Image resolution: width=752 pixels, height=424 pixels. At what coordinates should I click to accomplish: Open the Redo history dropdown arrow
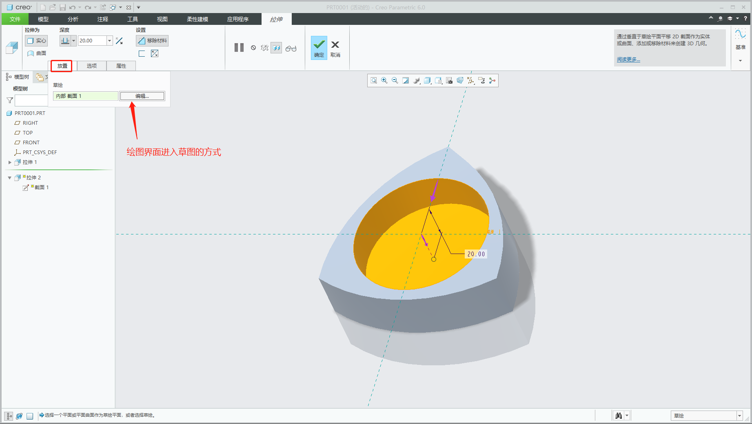coord(95,7)
